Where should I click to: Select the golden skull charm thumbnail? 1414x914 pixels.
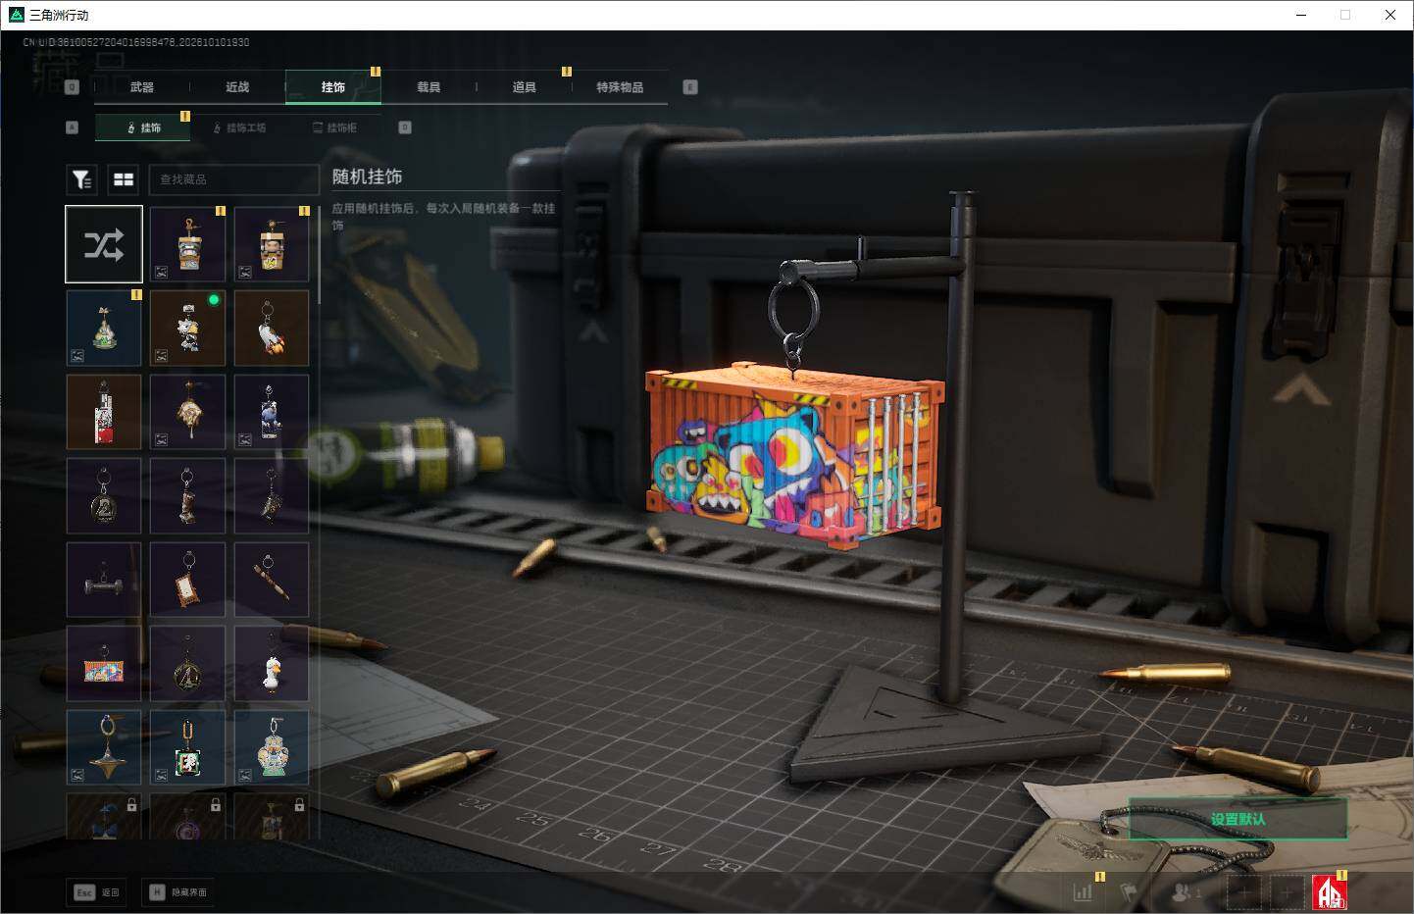tap(187, 412)
